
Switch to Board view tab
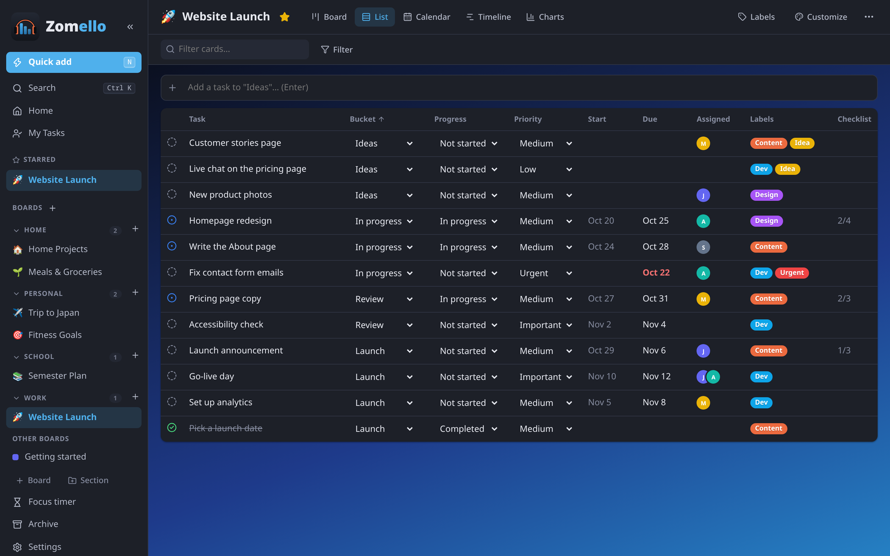[329, 17]
